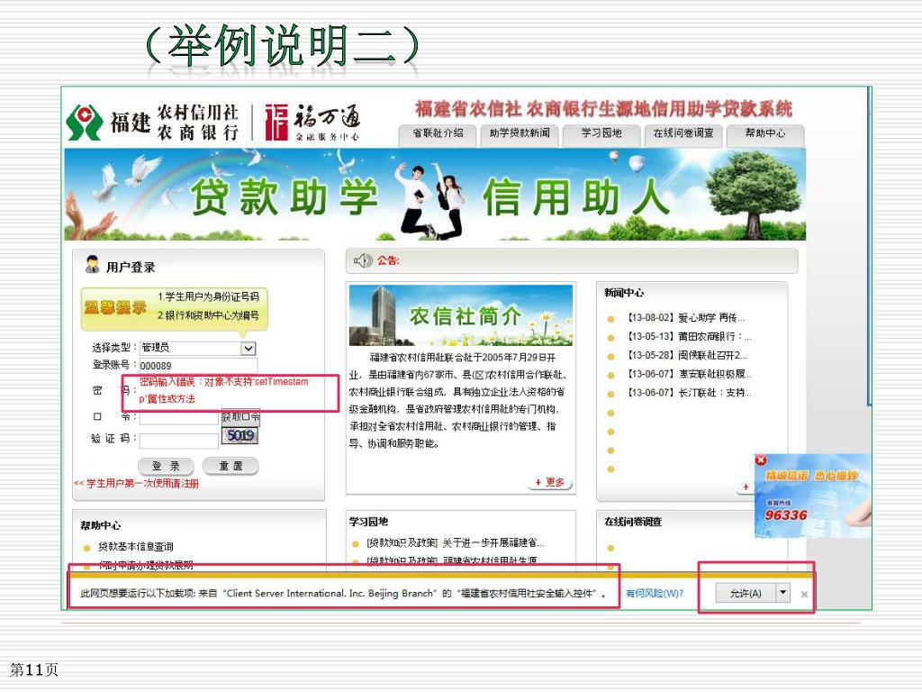Refresh the 5019 captcha image

click(240, 436)
